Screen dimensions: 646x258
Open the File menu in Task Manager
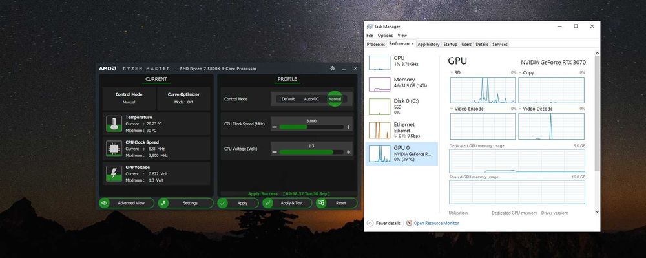click(370, 36)
